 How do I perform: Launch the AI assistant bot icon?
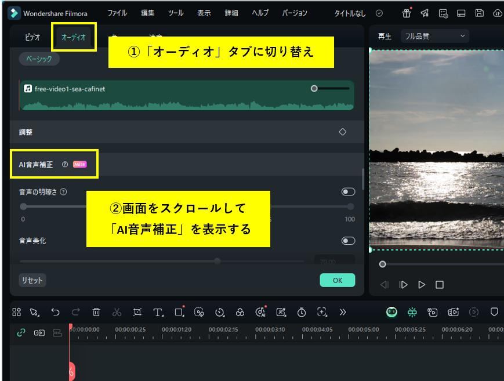coord(391,312)
